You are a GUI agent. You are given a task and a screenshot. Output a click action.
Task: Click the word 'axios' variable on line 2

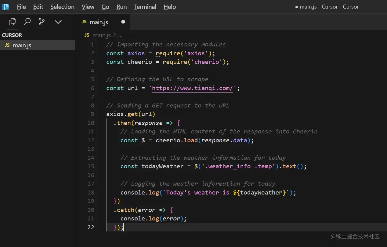click(x=136, y=53)
